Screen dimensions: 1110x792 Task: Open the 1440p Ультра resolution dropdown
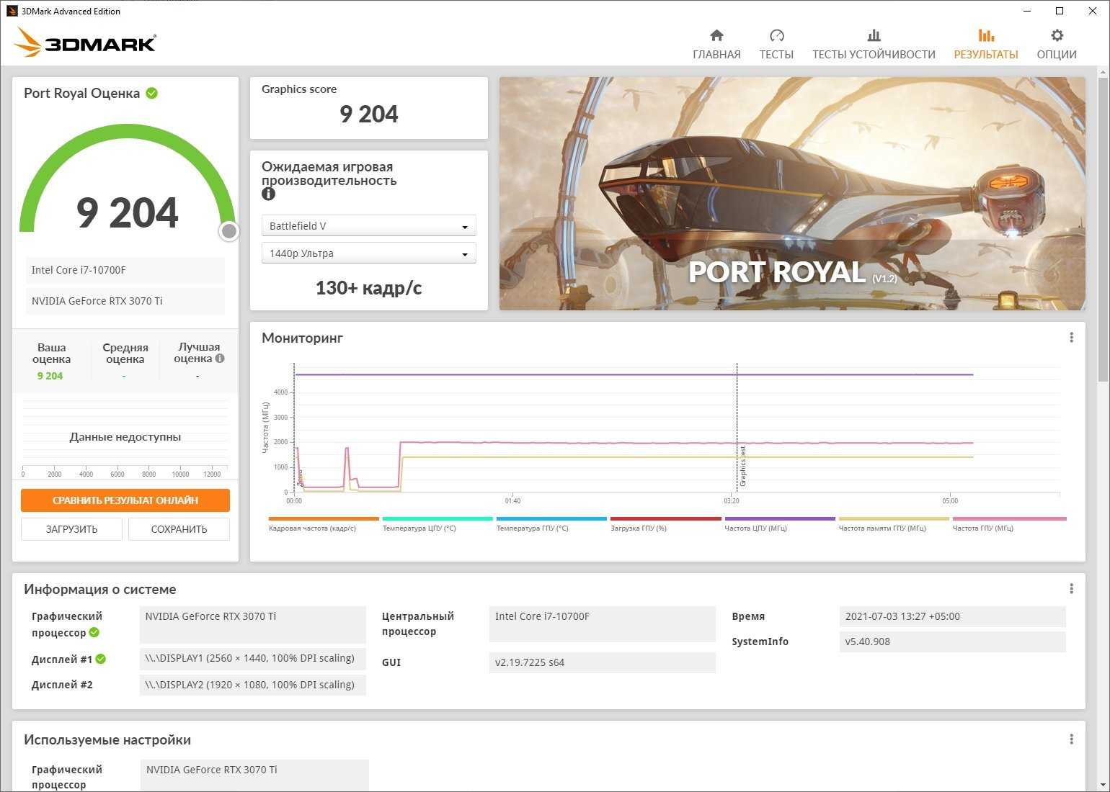(x=368, y=253)
